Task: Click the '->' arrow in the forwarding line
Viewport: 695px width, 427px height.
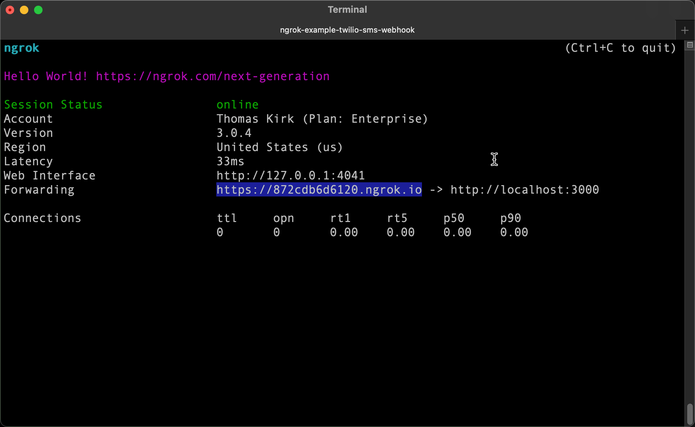Action: [x=436, y=190]
